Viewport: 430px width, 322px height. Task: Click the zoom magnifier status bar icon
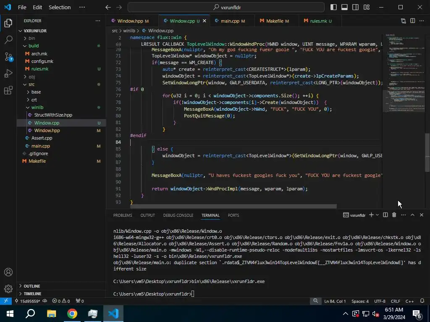(x=316, y=301)
